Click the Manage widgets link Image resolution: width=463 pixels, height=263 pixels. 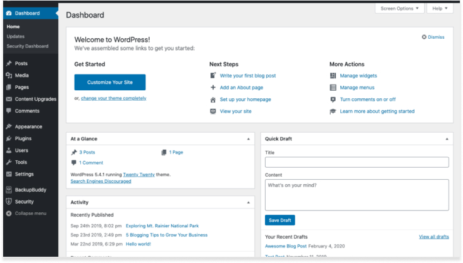tap(358, 76)
